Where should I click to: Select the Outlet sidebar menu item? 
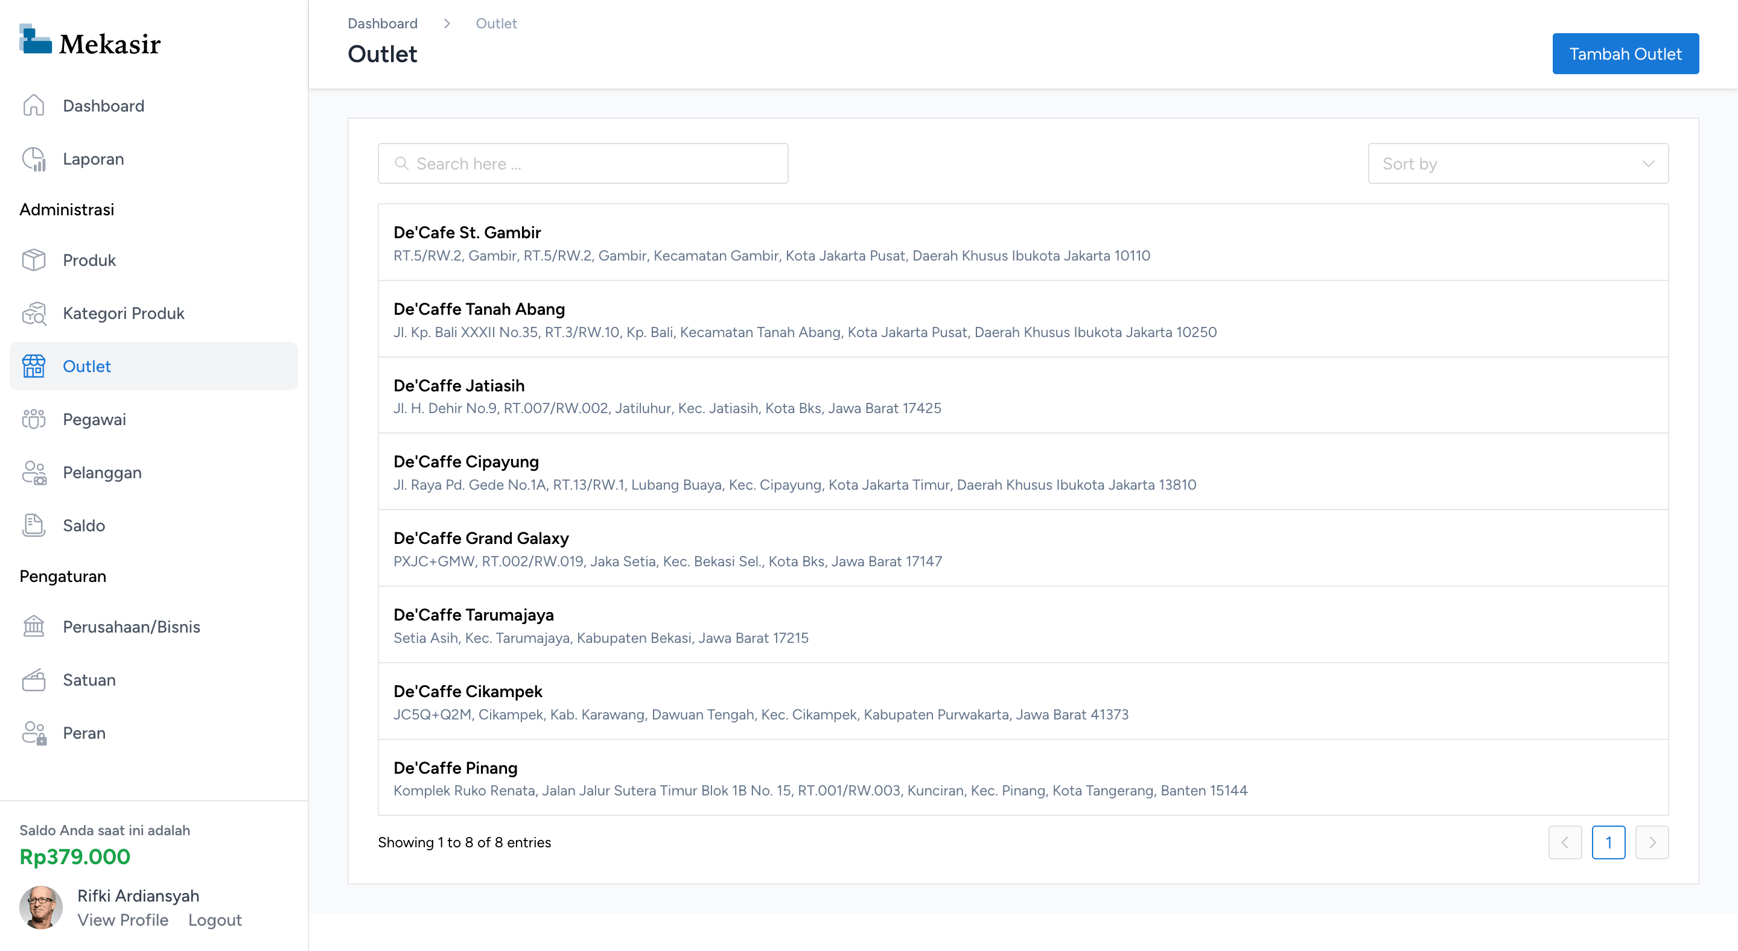click(86, 366)
